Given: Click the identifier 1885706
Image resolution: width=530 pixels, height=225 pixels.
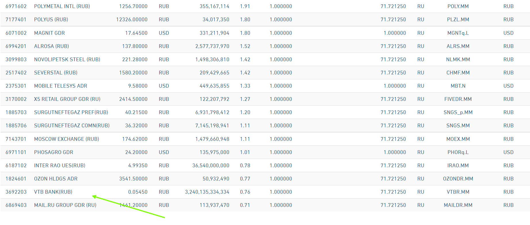Looking at the screenshot, I should pyautogui.click(x=16, y=126).
